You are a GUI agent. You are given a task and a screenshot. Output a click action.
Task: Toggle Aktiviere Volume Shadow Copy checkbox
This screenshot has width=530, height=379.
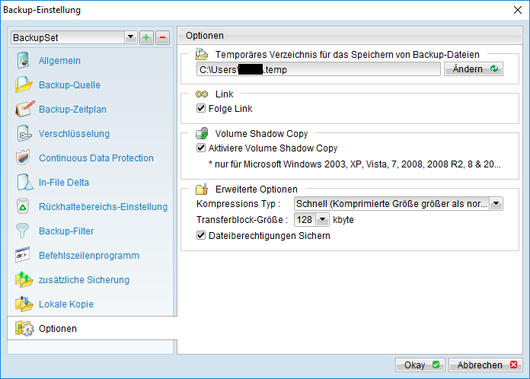[x=201, y=148]
